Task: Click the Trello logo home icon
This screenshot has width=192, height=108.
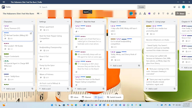Action: tap(3, 7)
